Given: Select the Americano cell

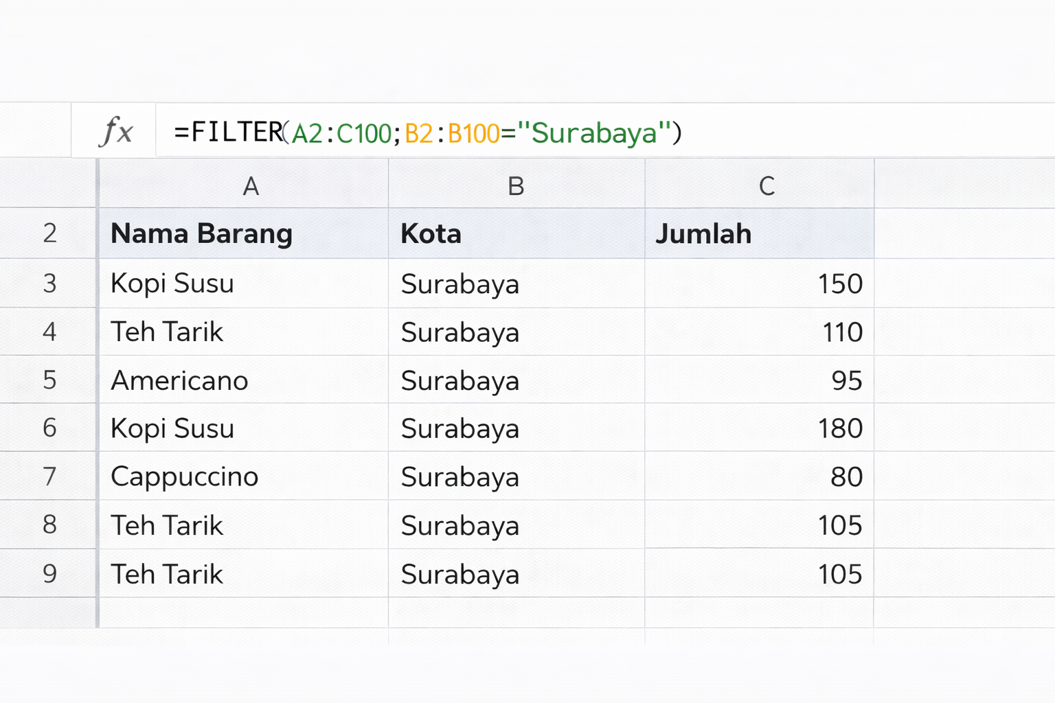Looking at the screenshot, I should 179,380.
